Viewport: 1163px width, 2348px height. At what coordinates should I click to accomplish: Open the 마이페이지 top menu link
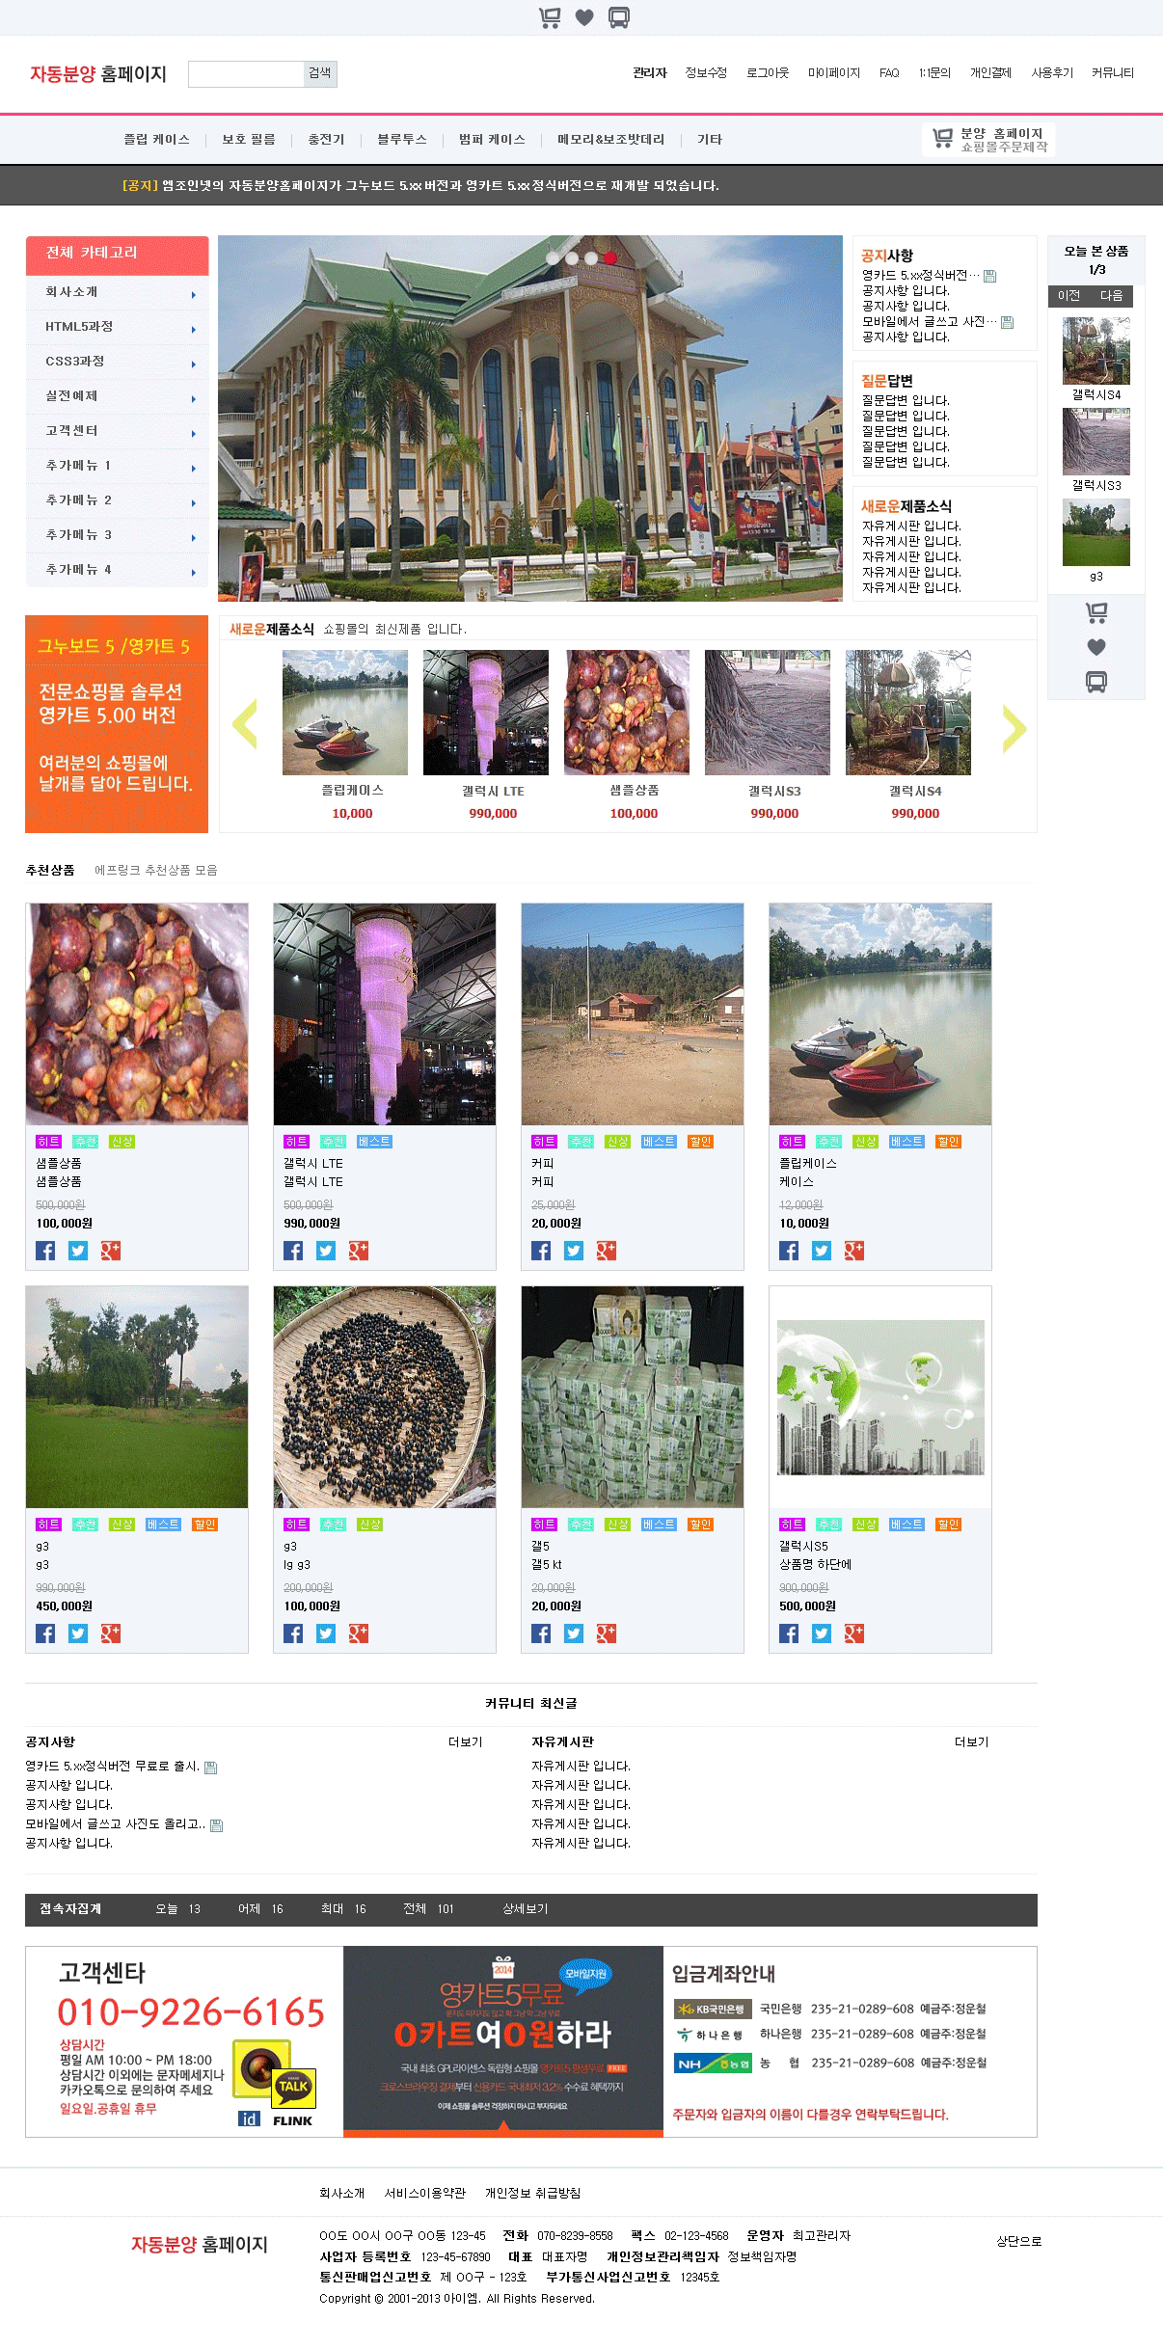(x=834, y=73)
